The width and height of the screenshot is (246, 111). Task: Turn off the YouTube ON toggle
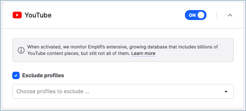tap(196, 15)
